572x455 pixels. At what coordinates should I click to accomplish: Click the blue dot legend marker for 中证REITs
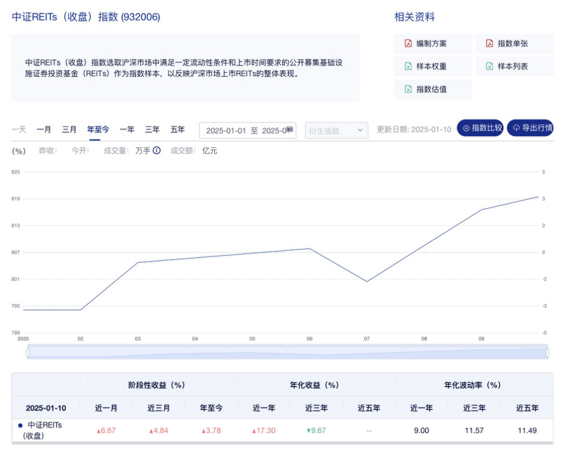[20, 425]
